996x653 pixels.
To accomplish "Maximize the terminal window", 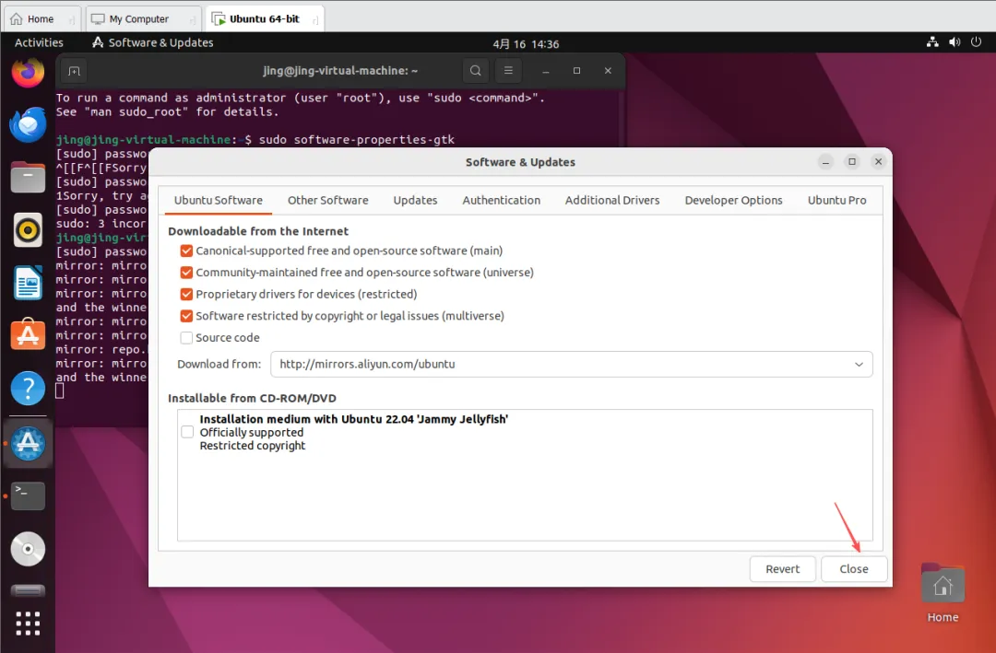I will click(x=576, y=71).
